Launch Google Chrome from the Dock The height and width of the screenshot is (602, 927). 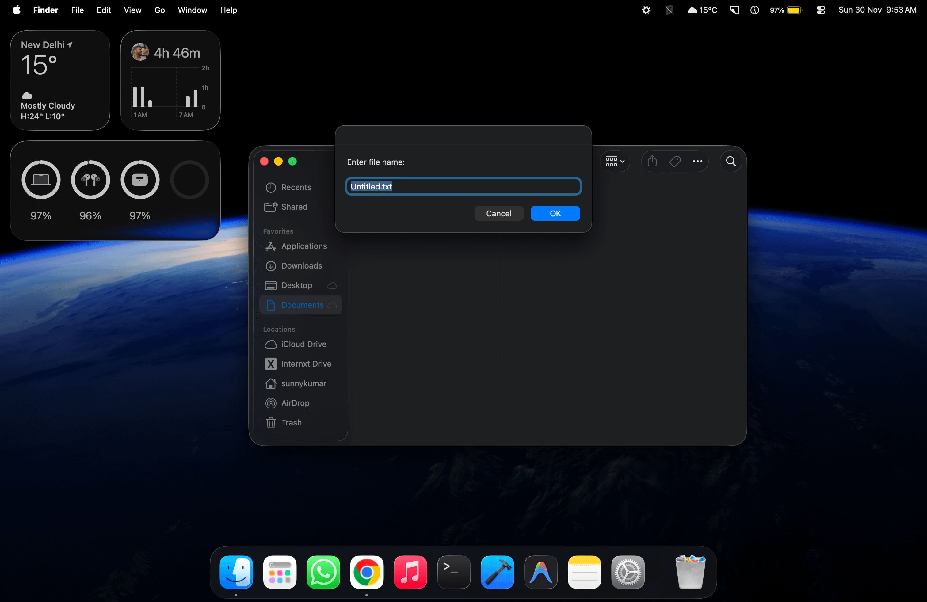367,572
